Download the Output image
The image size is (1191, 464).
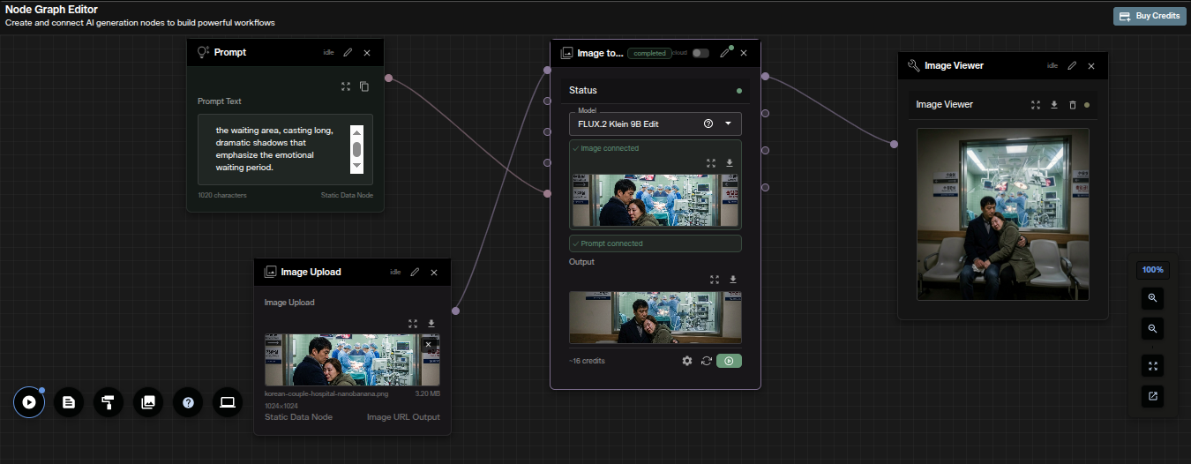pos(732,280)
